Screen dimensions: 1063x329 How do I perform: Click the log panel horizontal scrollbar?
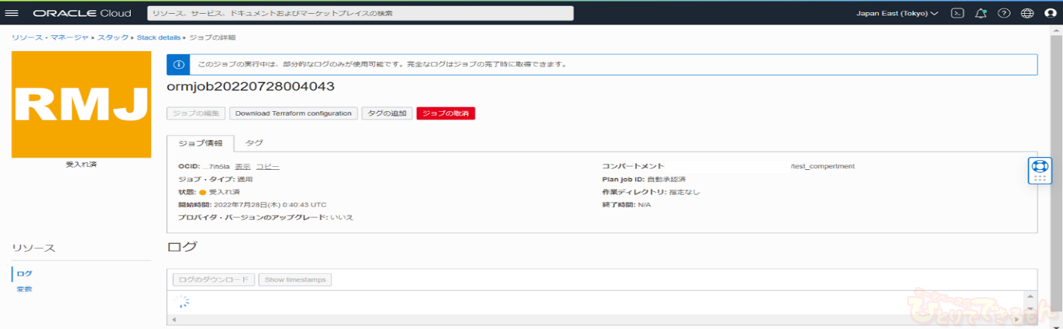pyautogui.click(x=594, y=320)
